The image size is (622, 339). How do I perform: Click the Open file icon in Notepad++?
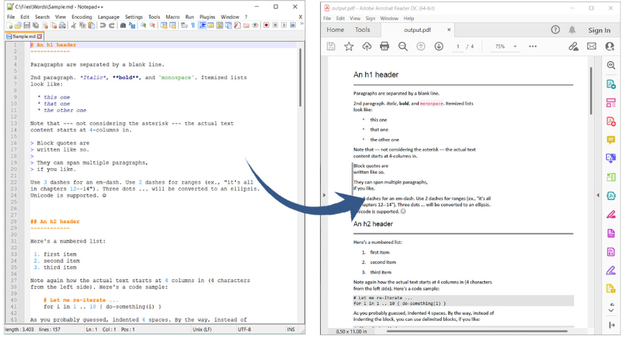click(18, 25)
